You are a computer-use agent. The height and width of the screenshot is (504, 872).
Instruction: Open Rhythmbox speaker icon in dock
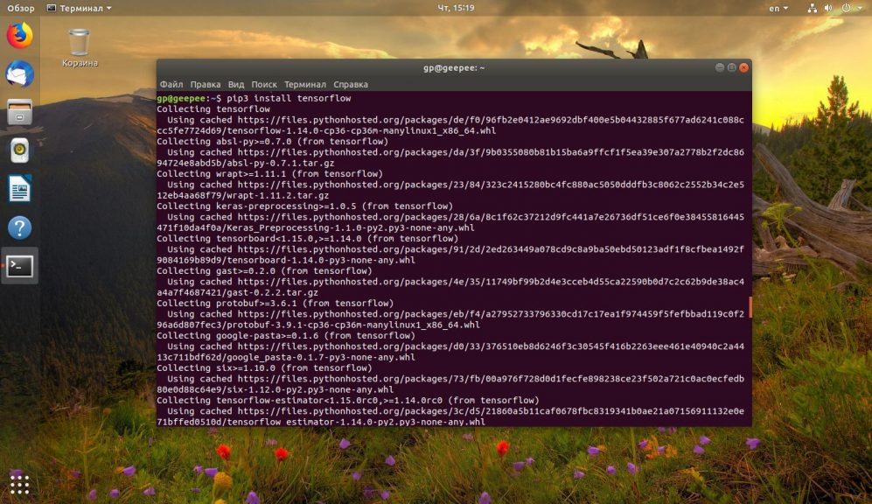(x=19, y=150)
